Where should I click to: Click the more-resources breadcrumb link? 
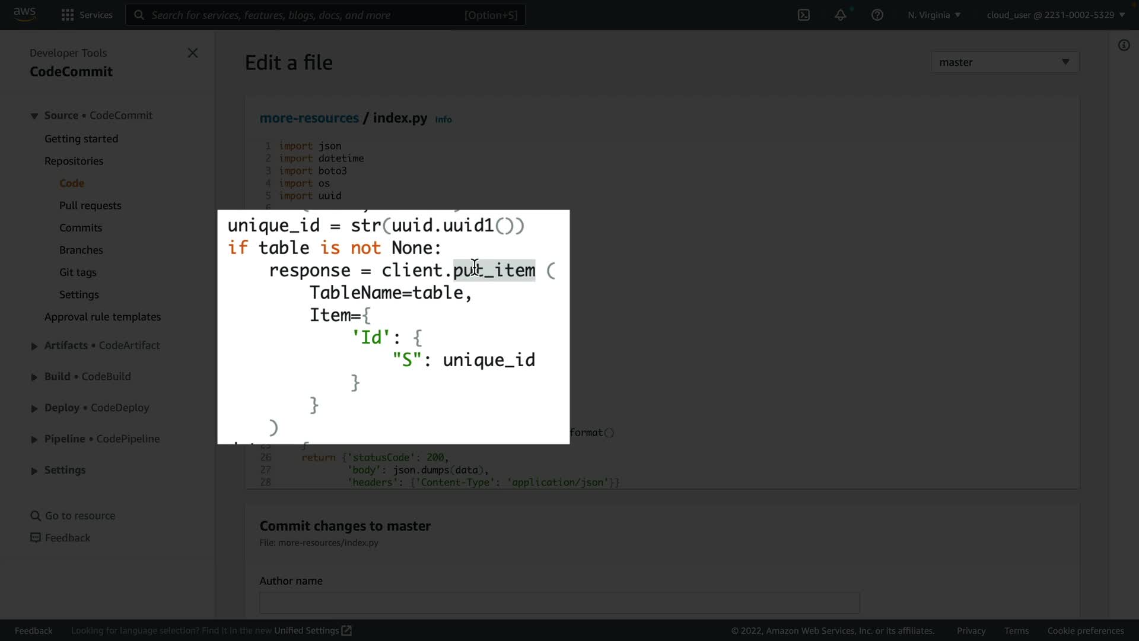click(309, 118)
